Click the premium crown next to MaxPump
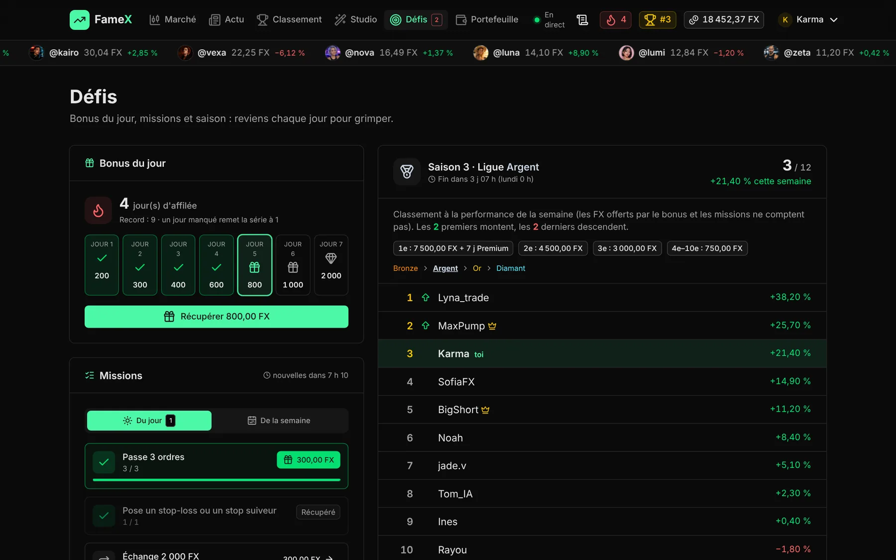The image size is (896, 560). click(492, 326)
